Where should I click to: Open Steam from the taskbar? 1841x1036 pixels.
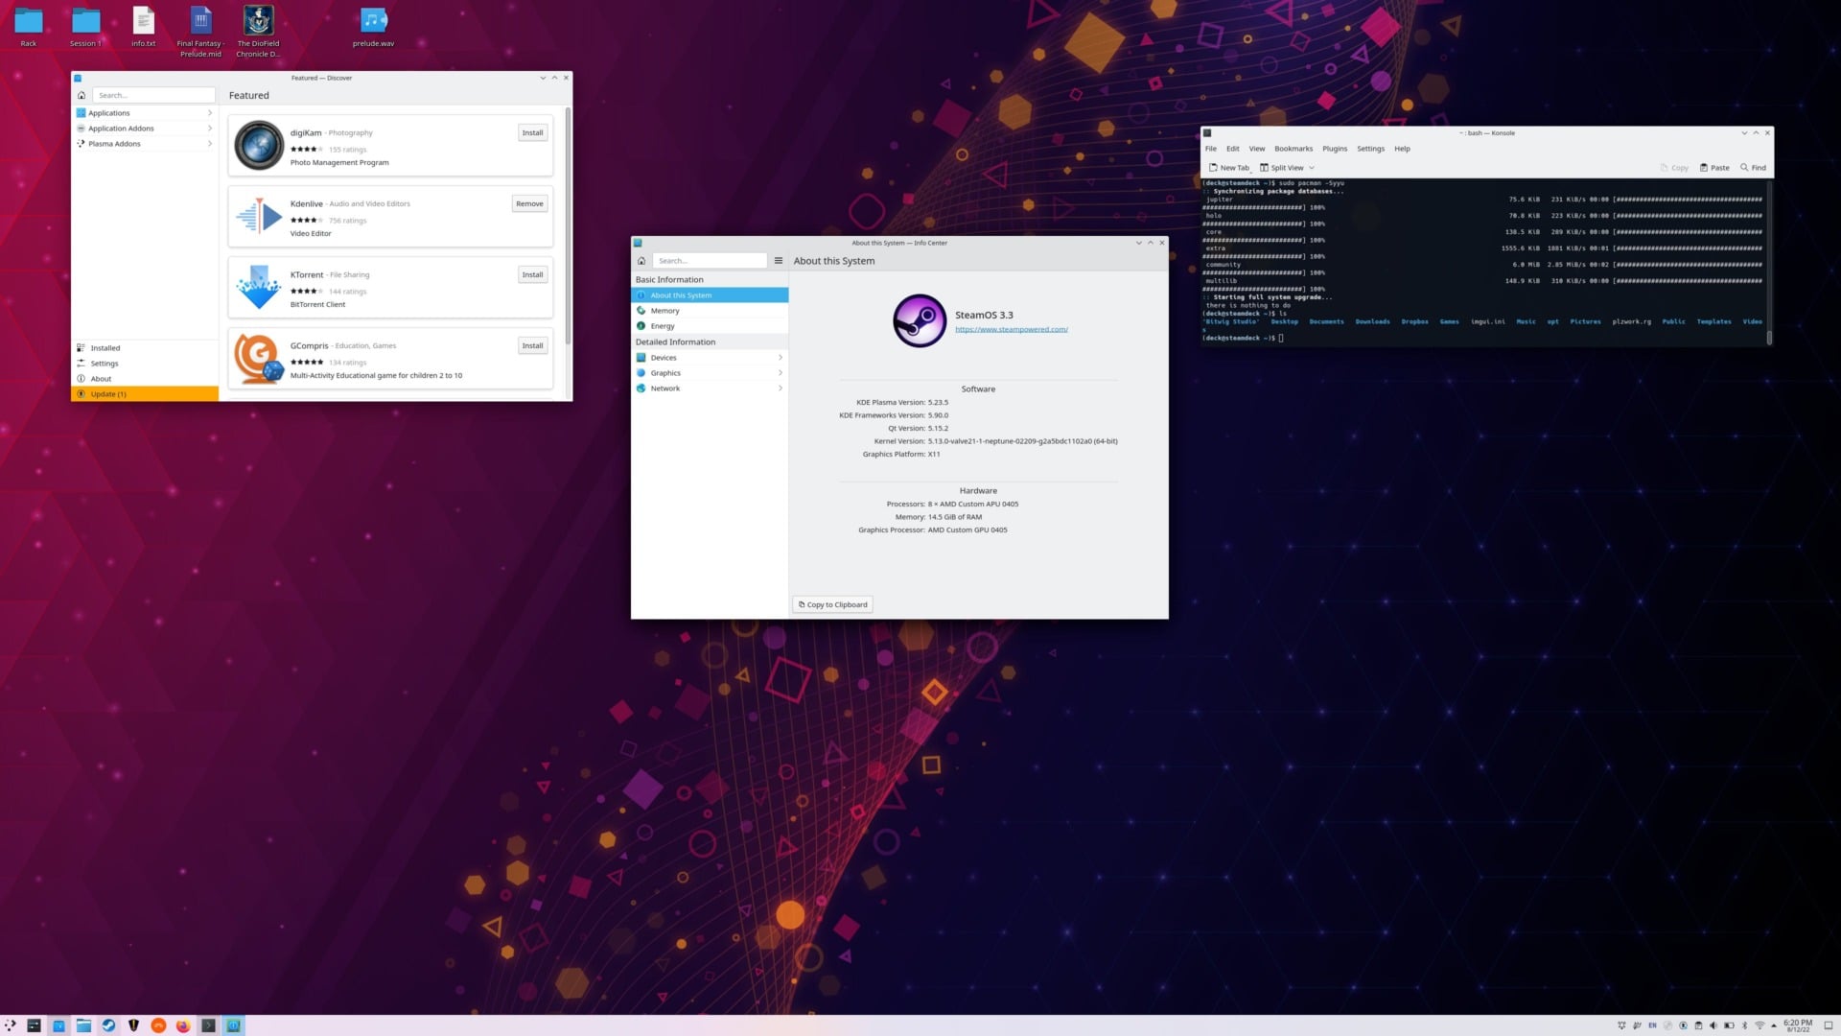click(x=108, y=1025)
